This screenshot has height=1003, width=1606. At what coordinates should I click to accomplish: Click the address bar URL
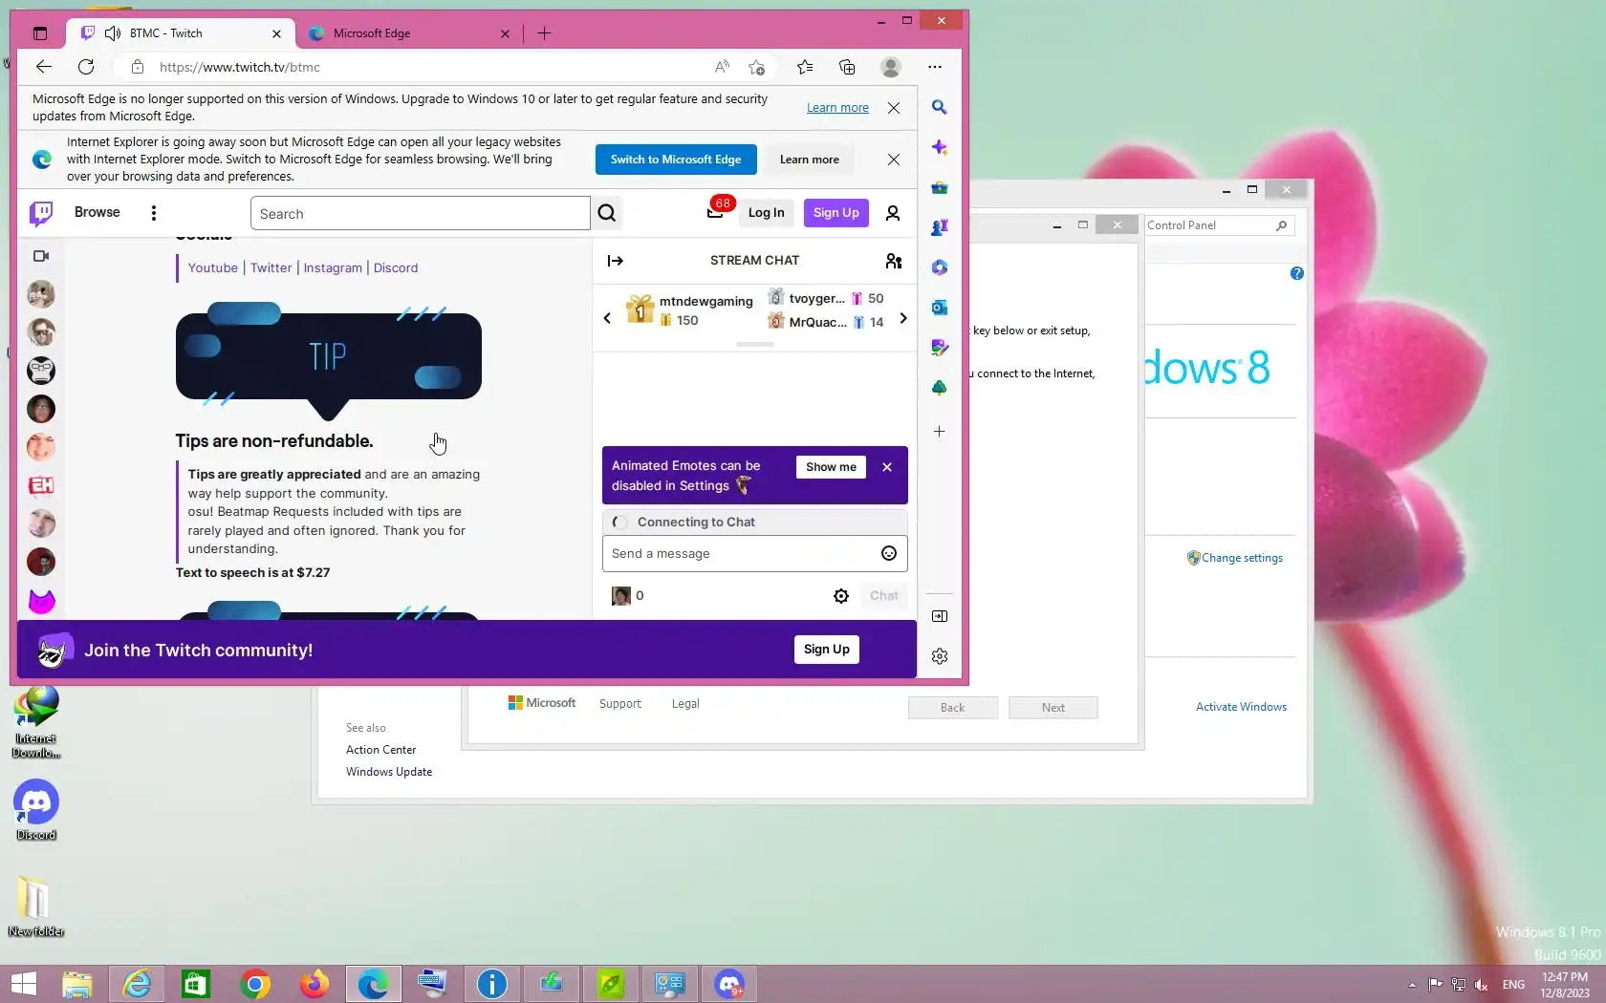click(x=240, y=67)
